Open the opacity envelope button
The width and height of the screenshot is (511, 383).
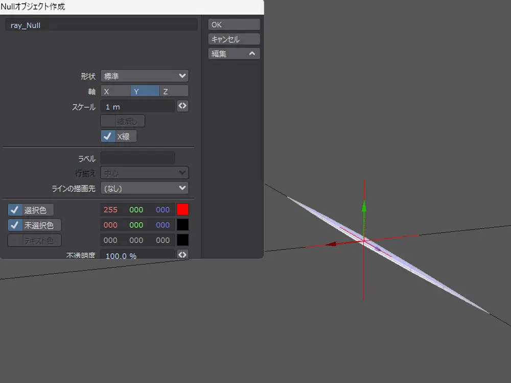pyautogui.click(x=182, y=254)
